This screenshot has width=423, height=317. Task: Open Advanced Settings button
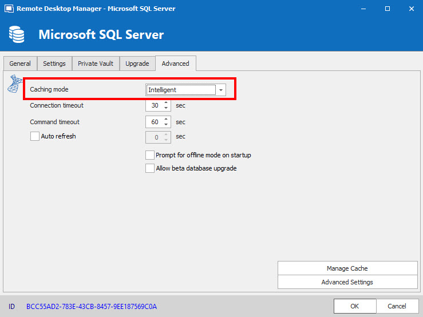point(347,282)
